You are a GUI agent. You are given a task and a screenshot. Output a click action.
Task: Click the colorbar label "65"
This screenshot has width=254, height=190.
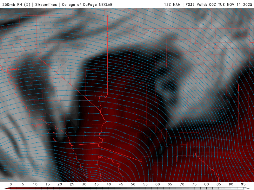170,184
